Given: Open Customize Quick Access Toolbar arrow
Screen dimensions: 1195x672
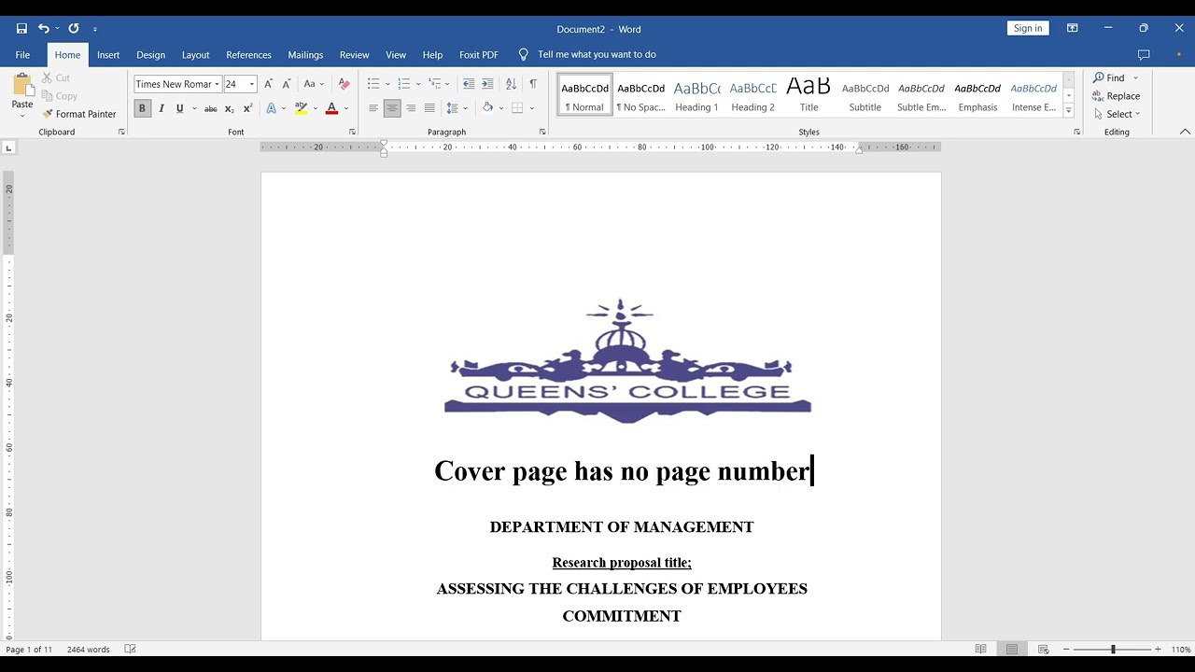Looking at the screenshot, I should 95,30.
